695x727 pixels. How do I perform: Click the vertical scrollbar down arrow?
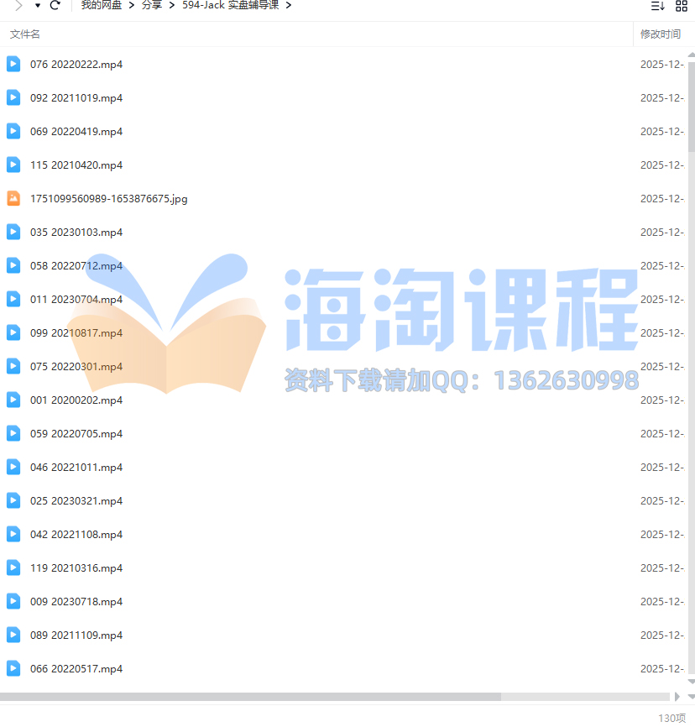(691, 683)
